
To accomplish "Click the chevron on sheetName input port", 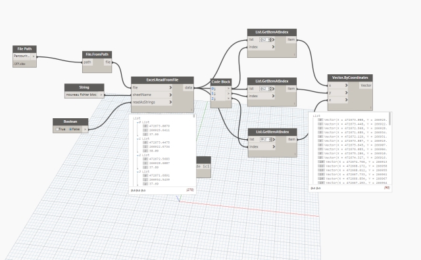I will point(170,95).
